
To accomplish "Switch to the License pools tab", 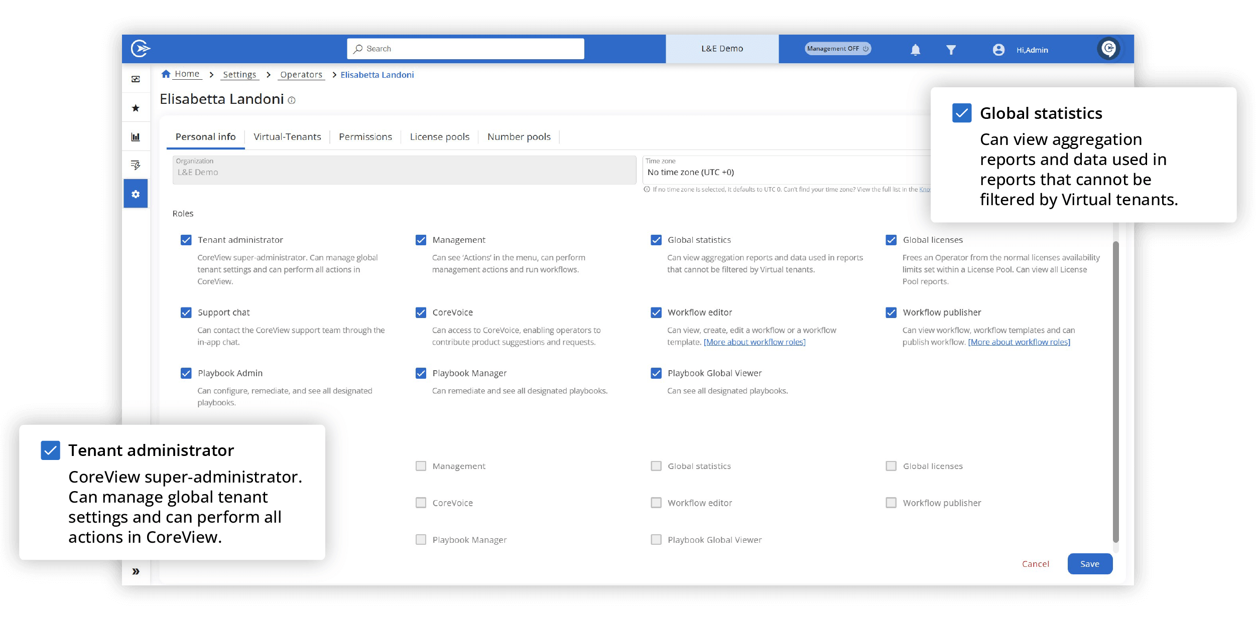I will pyautogui.click(x=440, y=137).
